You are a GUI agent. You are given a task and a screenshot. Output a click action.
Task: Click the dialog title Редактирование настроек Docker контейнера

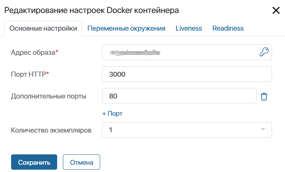tap(92, 10)
